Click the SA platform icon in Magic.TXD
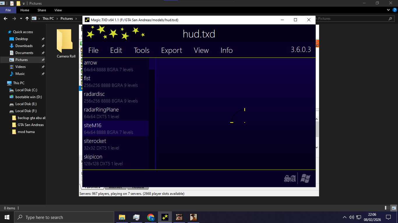Screen dimensions: 398x223 coord(290,178)
